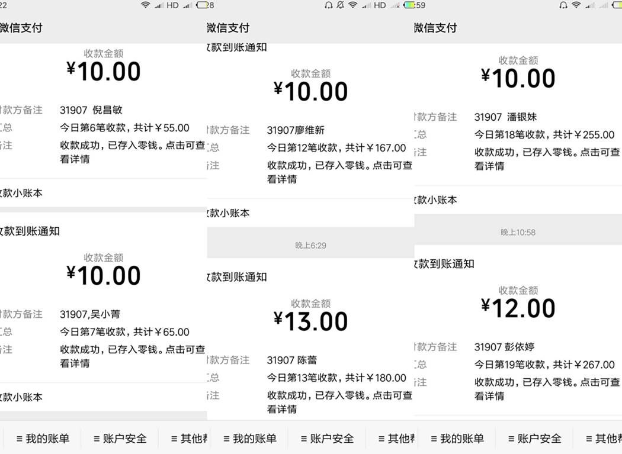This screenshot has height=454, width=622.
Task: Open 账户安全 menu in left screenshot
Action: coord(120,439)
